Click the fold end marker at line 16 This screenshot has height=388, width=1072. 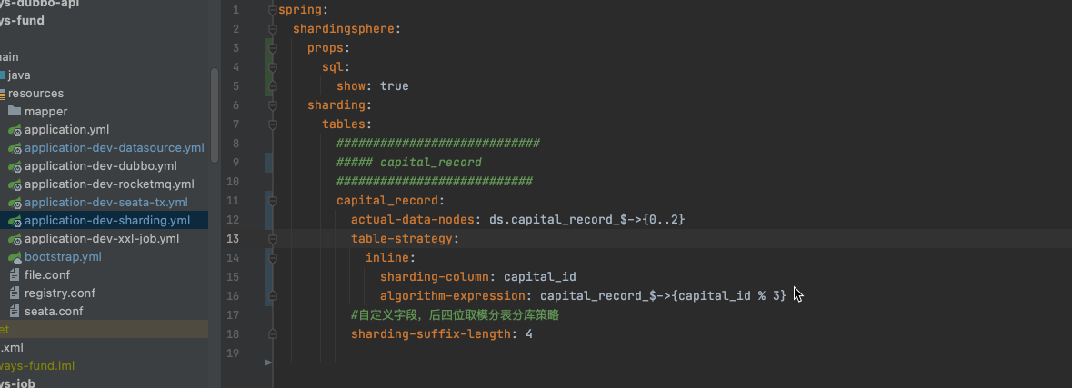coord(273,296)
